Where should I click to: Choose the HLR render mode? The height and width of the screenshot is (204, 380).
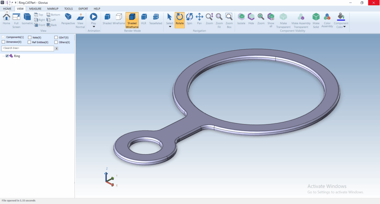click(x=144, y=17)
